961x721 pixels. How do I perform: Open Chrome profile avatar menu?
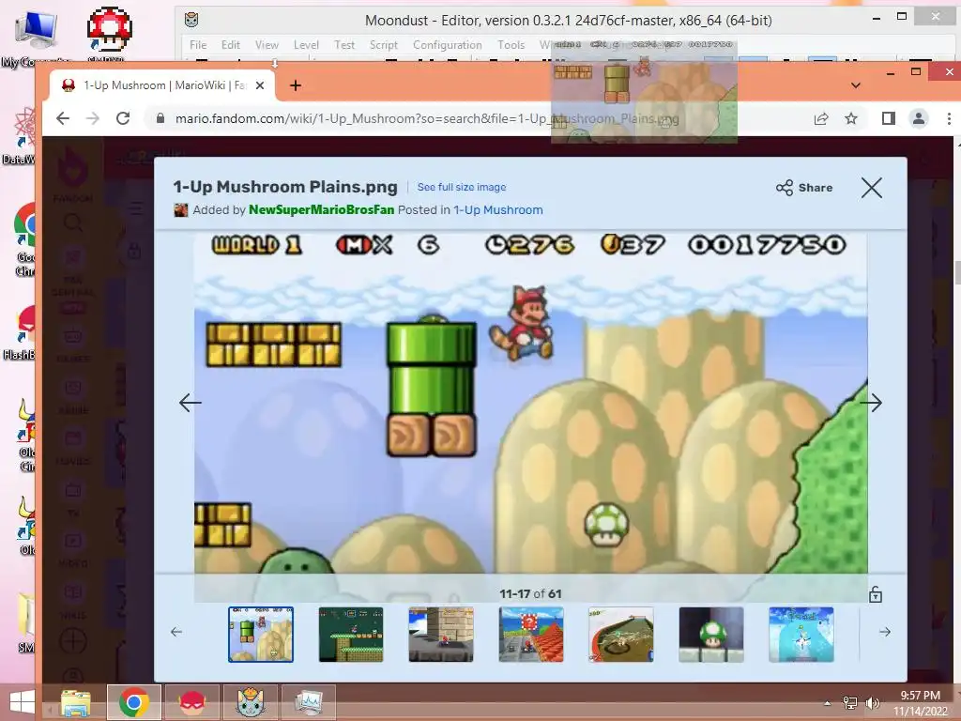918,118
